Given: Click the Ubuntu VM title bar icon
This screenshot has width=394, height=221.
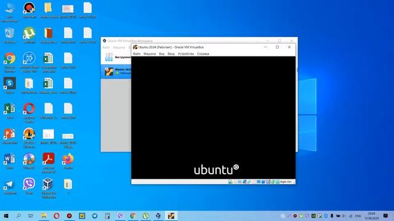Looking at the screenshot, I should [x=135, y=47].
